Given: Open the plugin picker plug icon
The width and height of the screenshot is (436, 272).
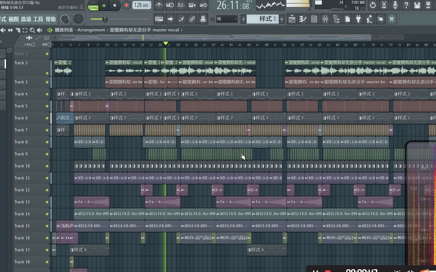Looking at the screenshot, I should pyautogui.click(x=358, y=19).
